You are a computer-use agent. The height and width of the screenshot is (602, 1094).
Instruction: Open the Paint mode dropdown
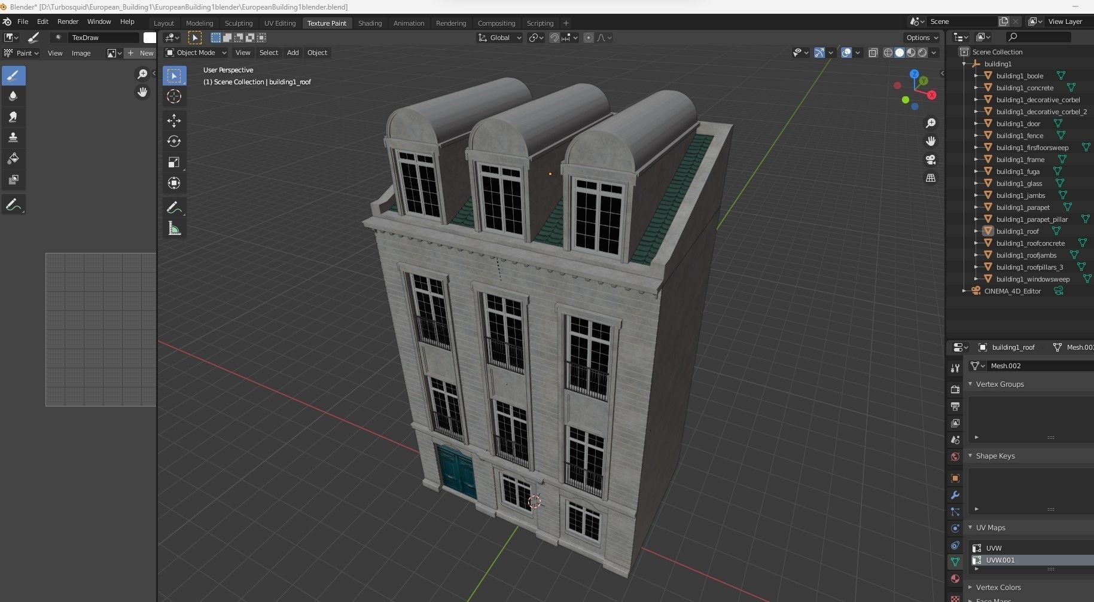pos(22,53)
